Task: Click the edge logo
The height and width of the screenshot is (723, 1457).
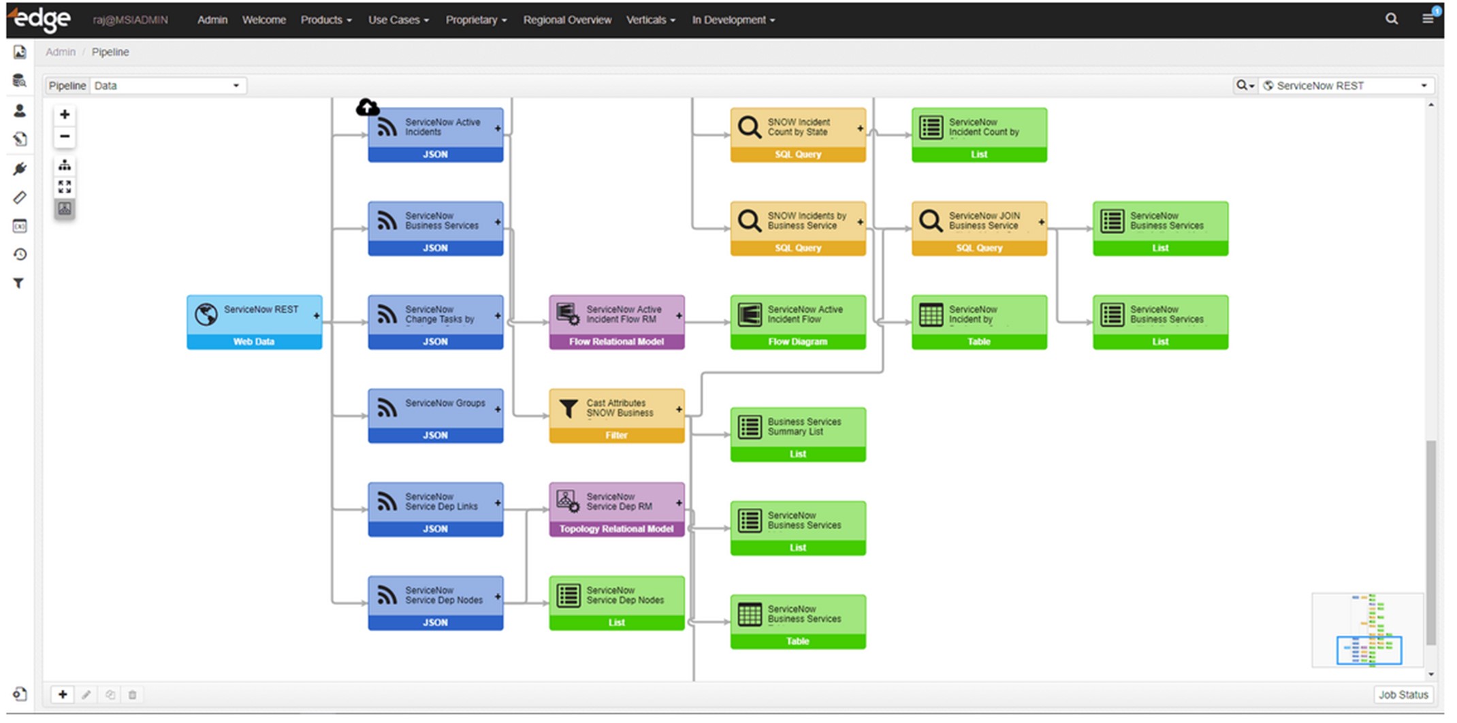Action: pyautogui.click(x=40, y=19)
